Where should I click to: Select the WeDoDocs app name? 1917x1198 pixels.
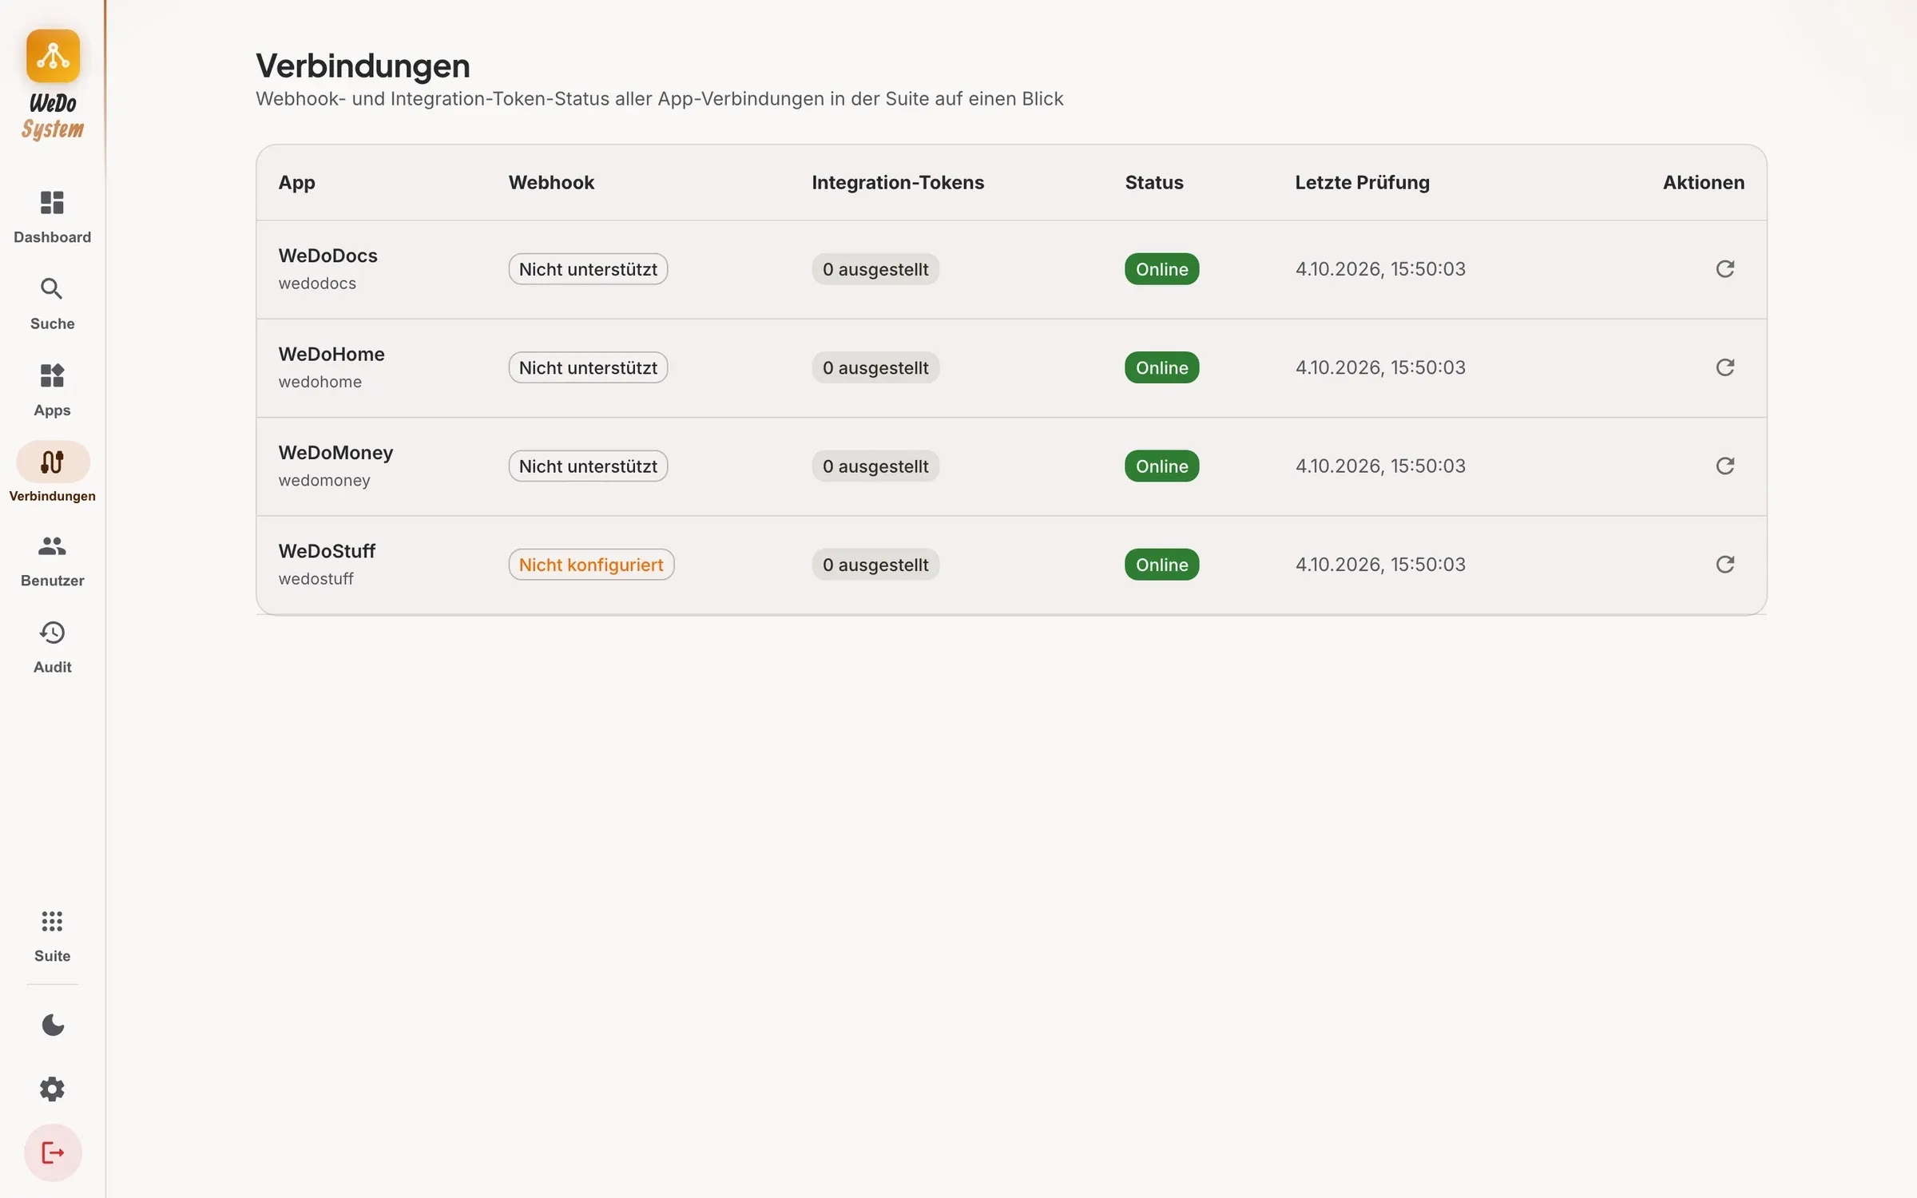coord(327,256)
